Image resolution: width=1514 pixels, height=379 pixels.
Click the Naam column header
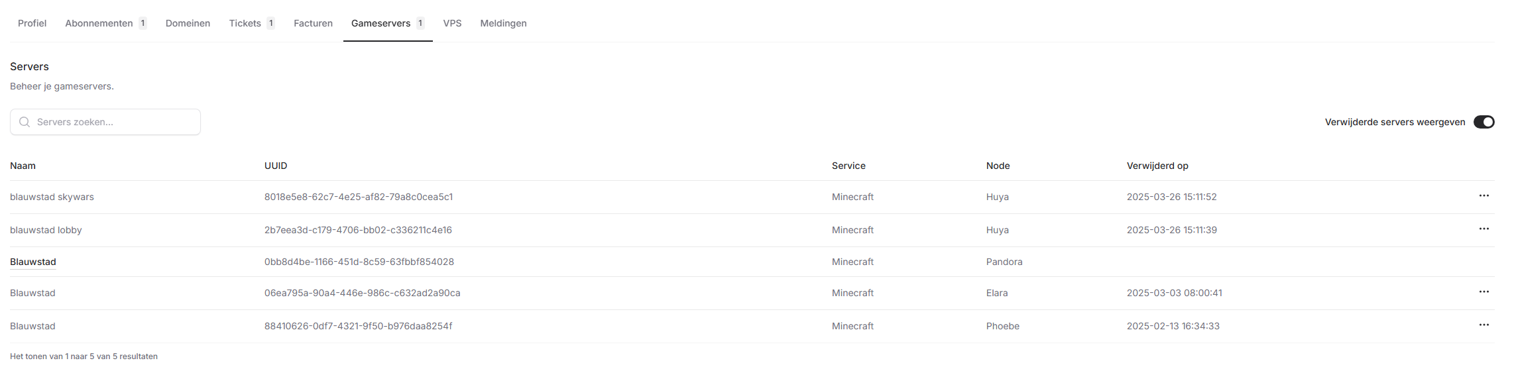point(23,166)
